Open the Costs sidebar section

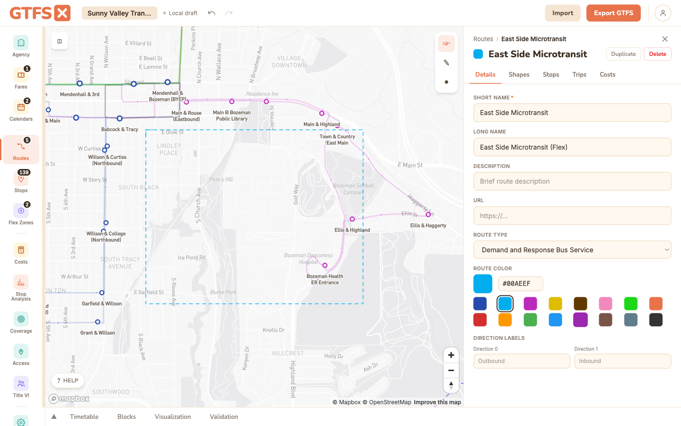pyautogui.click(x=21, y=254)
